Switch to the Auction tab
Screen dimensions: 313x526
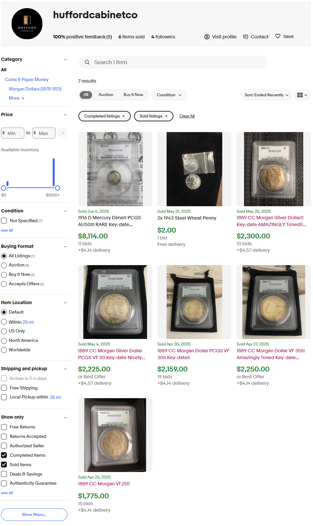pyautogui.click(x=106, y=95)
